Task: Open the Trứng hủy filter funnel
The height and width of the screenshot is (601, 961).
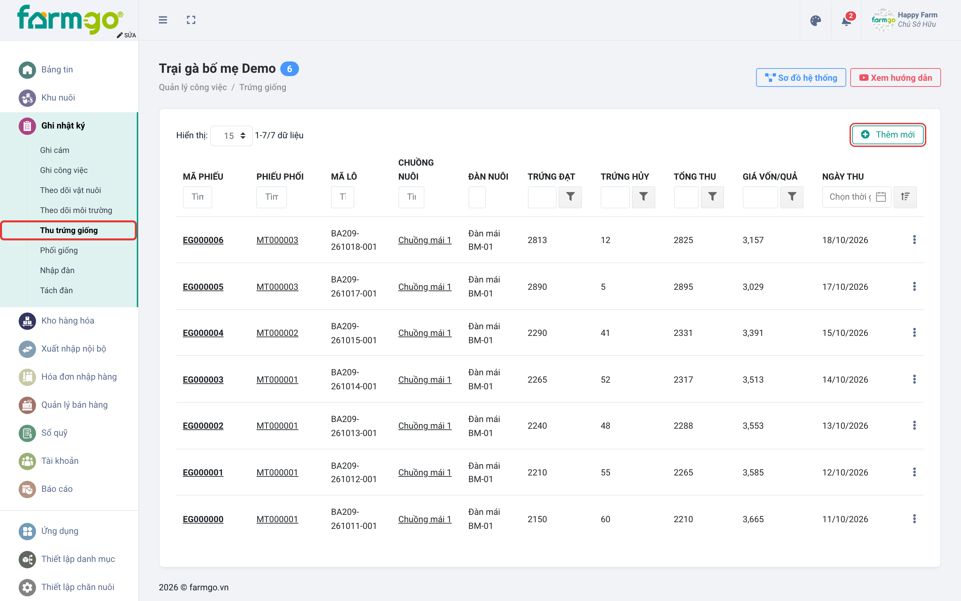Action: 643,197
